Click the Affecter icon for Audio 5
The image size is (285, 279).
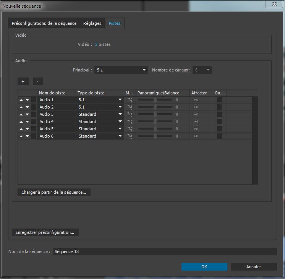coord(196,129)
